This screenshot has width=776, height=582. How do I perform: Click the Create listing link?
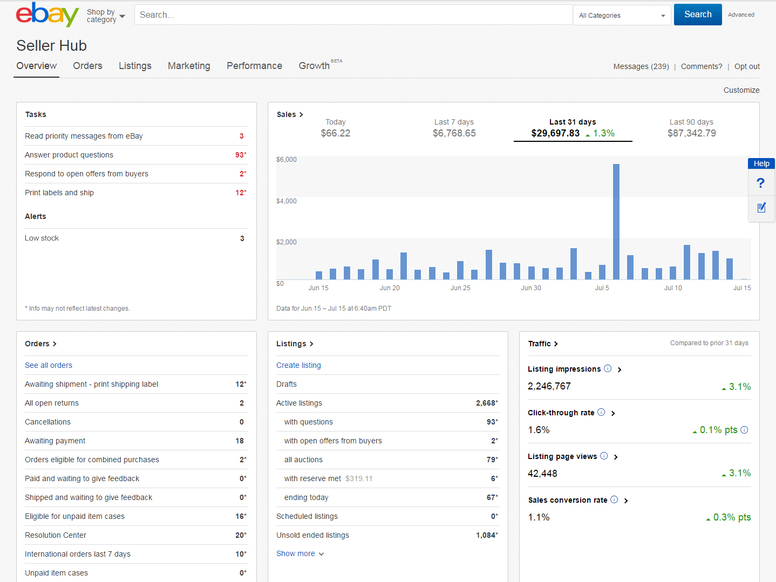click(298, 365)
